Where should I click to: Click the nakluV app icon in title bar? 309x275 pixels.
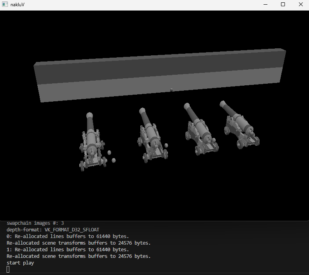click(5, 5)
